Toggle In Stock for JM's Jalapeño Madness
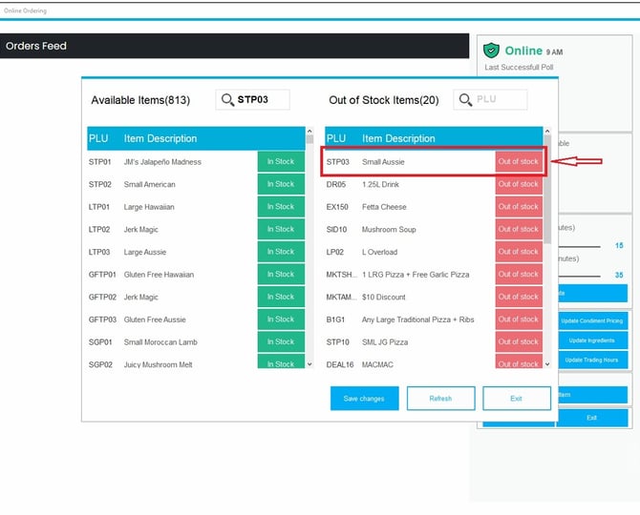Screen dimensions: 640x515 [281, 162]
